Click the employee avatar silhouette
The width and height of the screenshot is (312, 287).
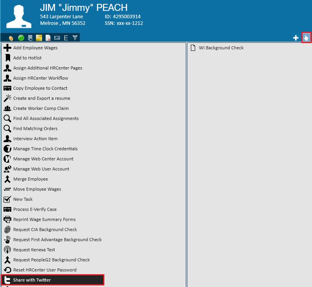click(x=19, y=16)
